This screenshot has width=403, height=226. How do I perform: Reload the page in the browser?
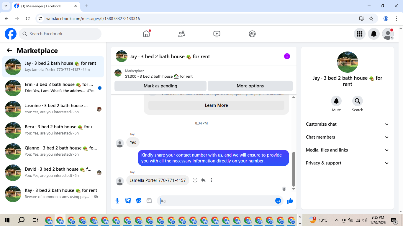(28, 19)
